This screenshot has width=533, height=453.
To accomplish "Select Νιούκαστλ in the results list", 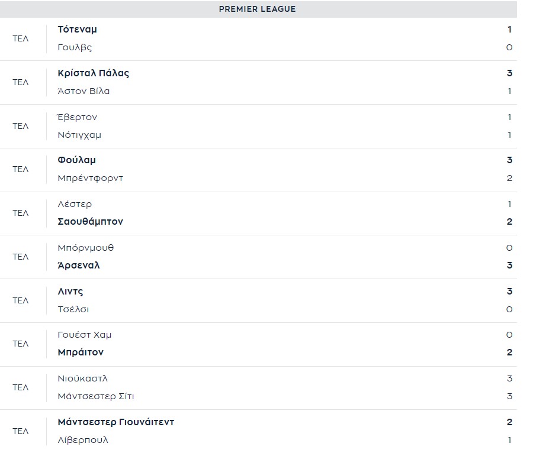I will pos(83,378).
